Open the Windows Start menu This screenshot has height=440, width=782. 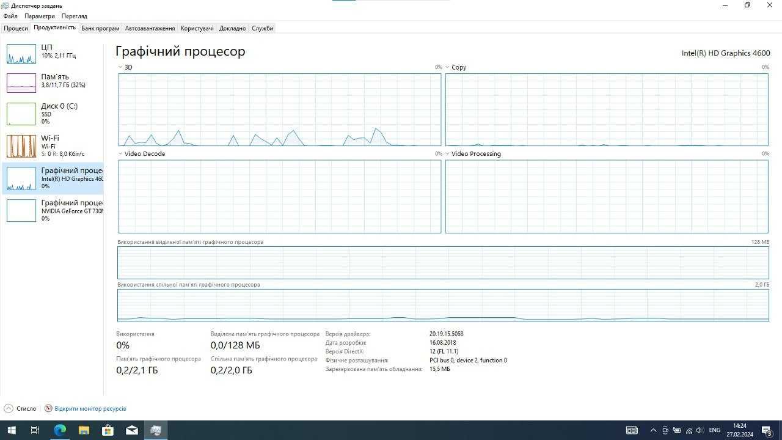(12, 430)
